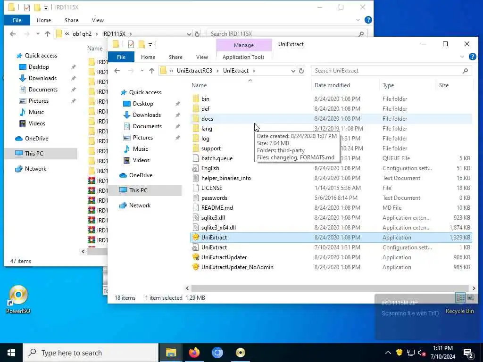Viewport: 483px width, 362px height.
Task: Select Downloads in UniExtract navigation pane
Action: pos(147,115)
